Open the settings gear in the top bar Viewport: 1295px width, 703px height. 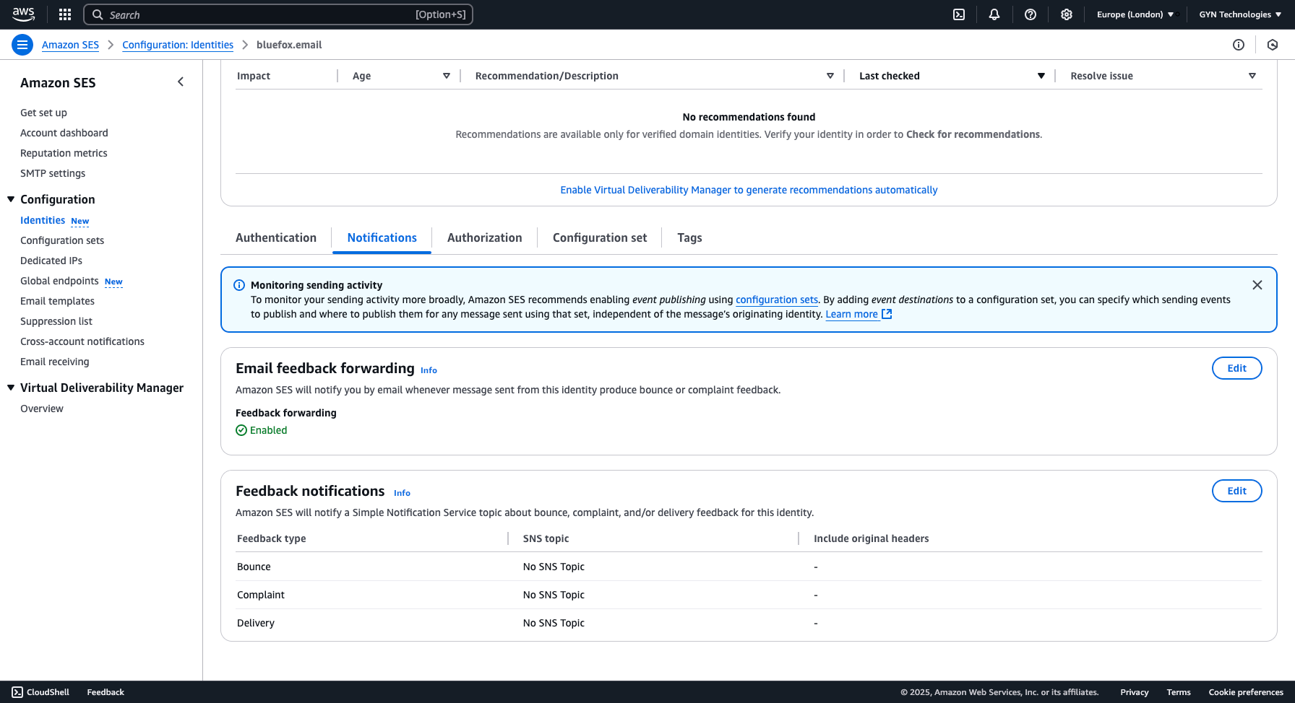click(x=1066, y=14)
